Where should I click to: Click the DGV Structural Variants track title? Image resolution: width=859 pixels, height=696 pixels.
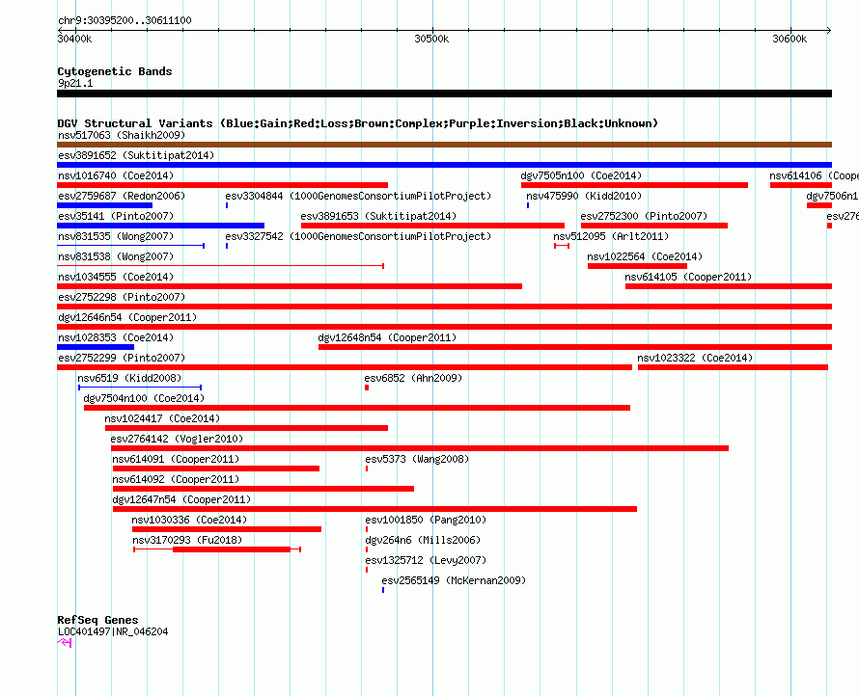click(358, 123)
